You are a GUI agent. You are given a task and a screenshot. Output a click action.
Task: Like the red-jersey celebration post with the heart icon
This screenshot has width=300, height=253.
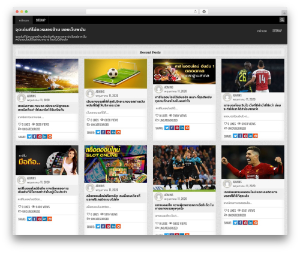pyautogui.click(x=226, y=210)
